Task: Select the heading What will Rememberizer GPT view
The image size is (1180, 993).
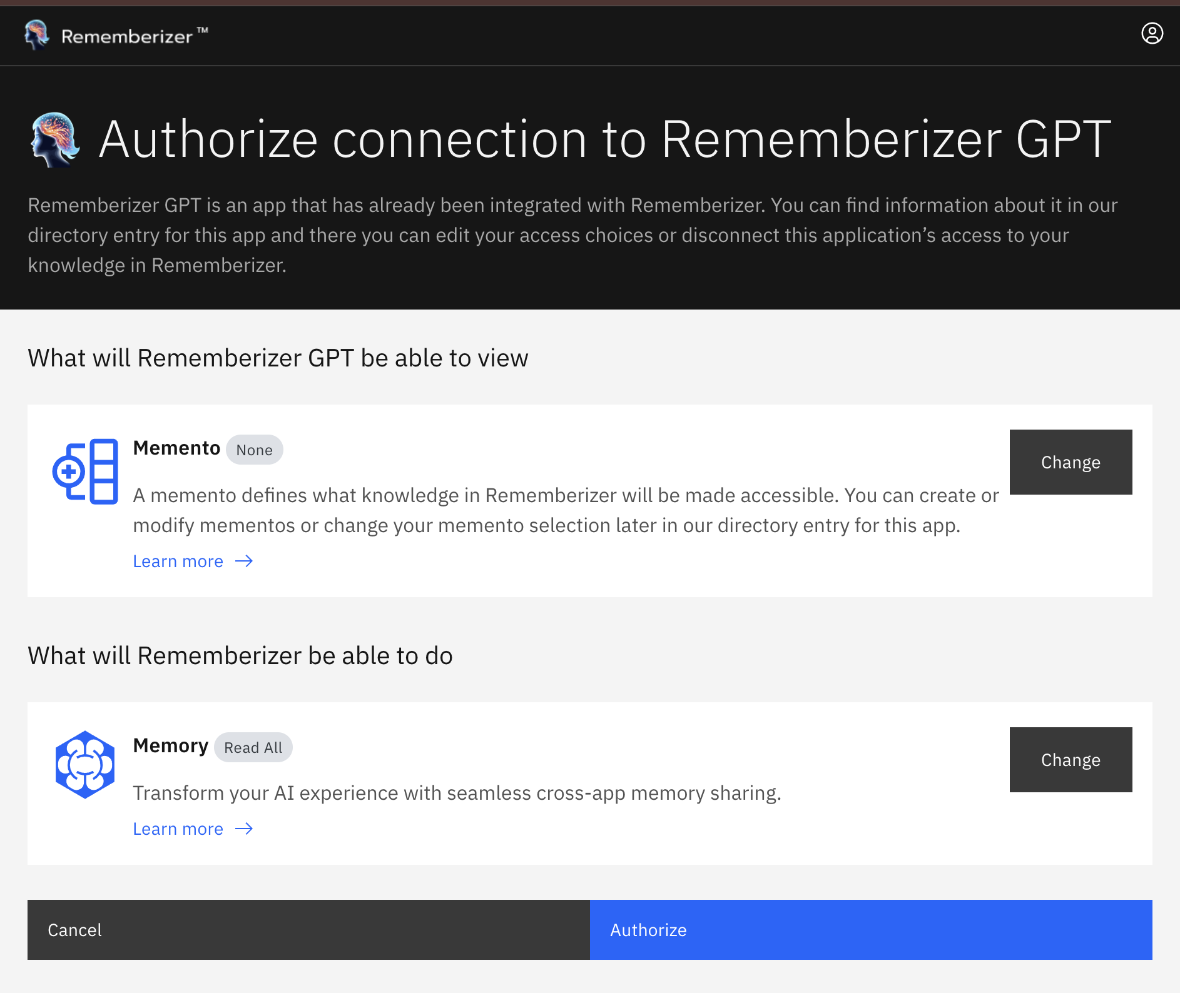Action: (x=277, y=358)
